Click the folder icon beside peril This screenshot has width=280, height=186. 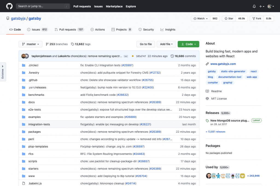(x=24, y=139)
